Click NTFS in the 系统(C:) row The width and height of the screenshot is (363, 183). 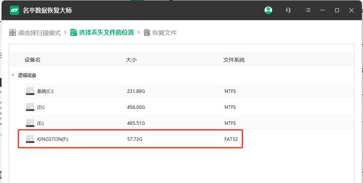(230, 91)
